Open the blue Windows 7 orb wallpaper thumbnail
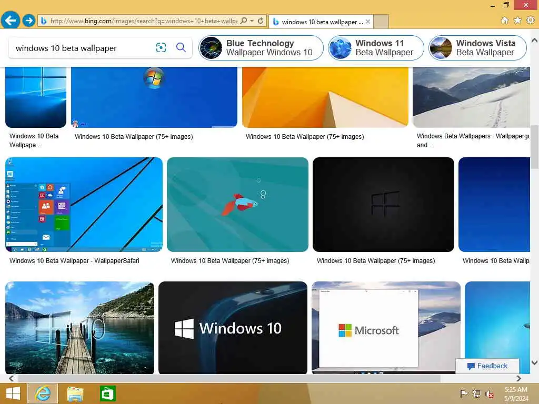 click(x=154, y=97)
